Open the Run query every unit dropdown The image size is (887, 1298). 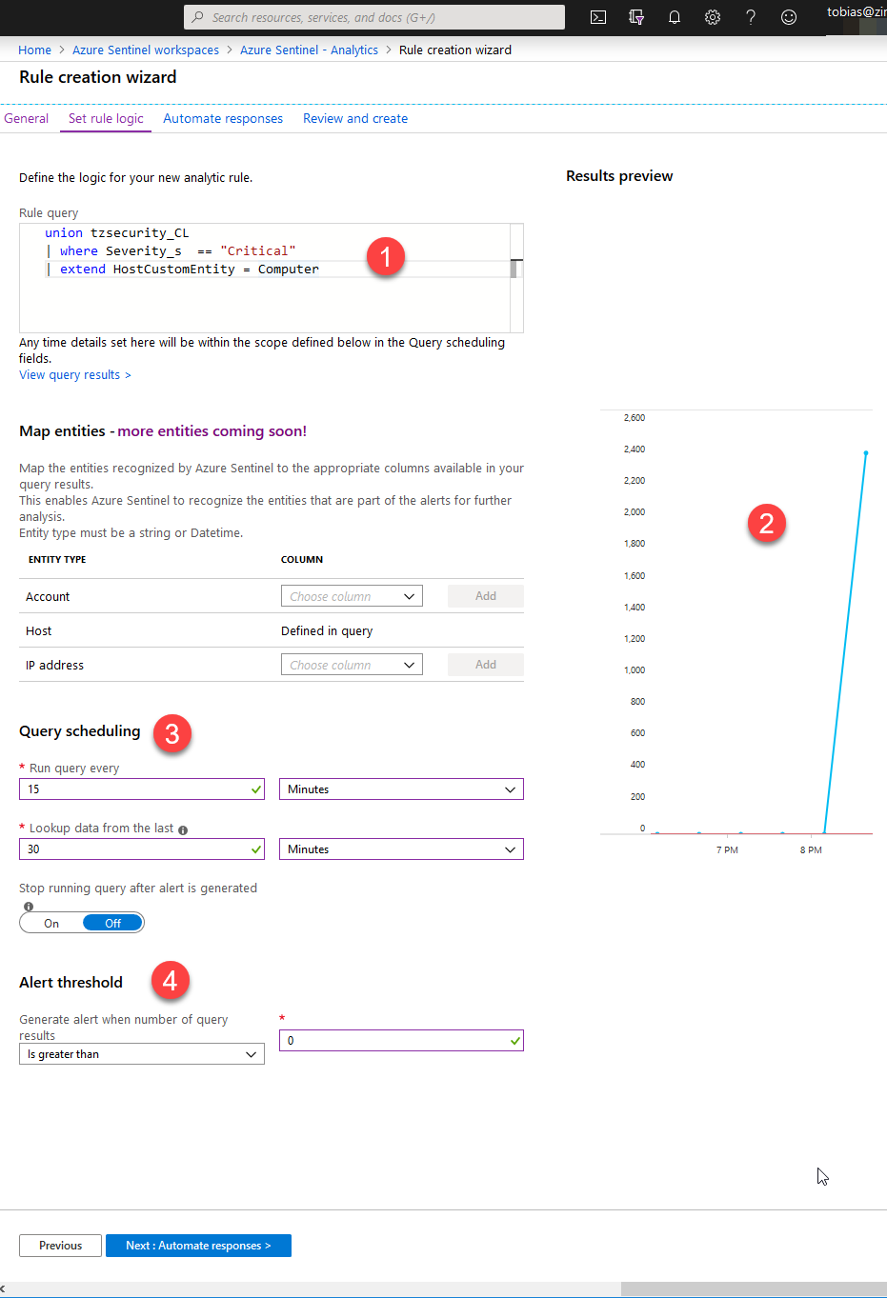tap(400, 789)
